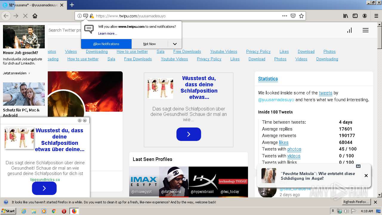Close the Schlafposition overlay ad

pyautogui.click(x=85, y=120)
